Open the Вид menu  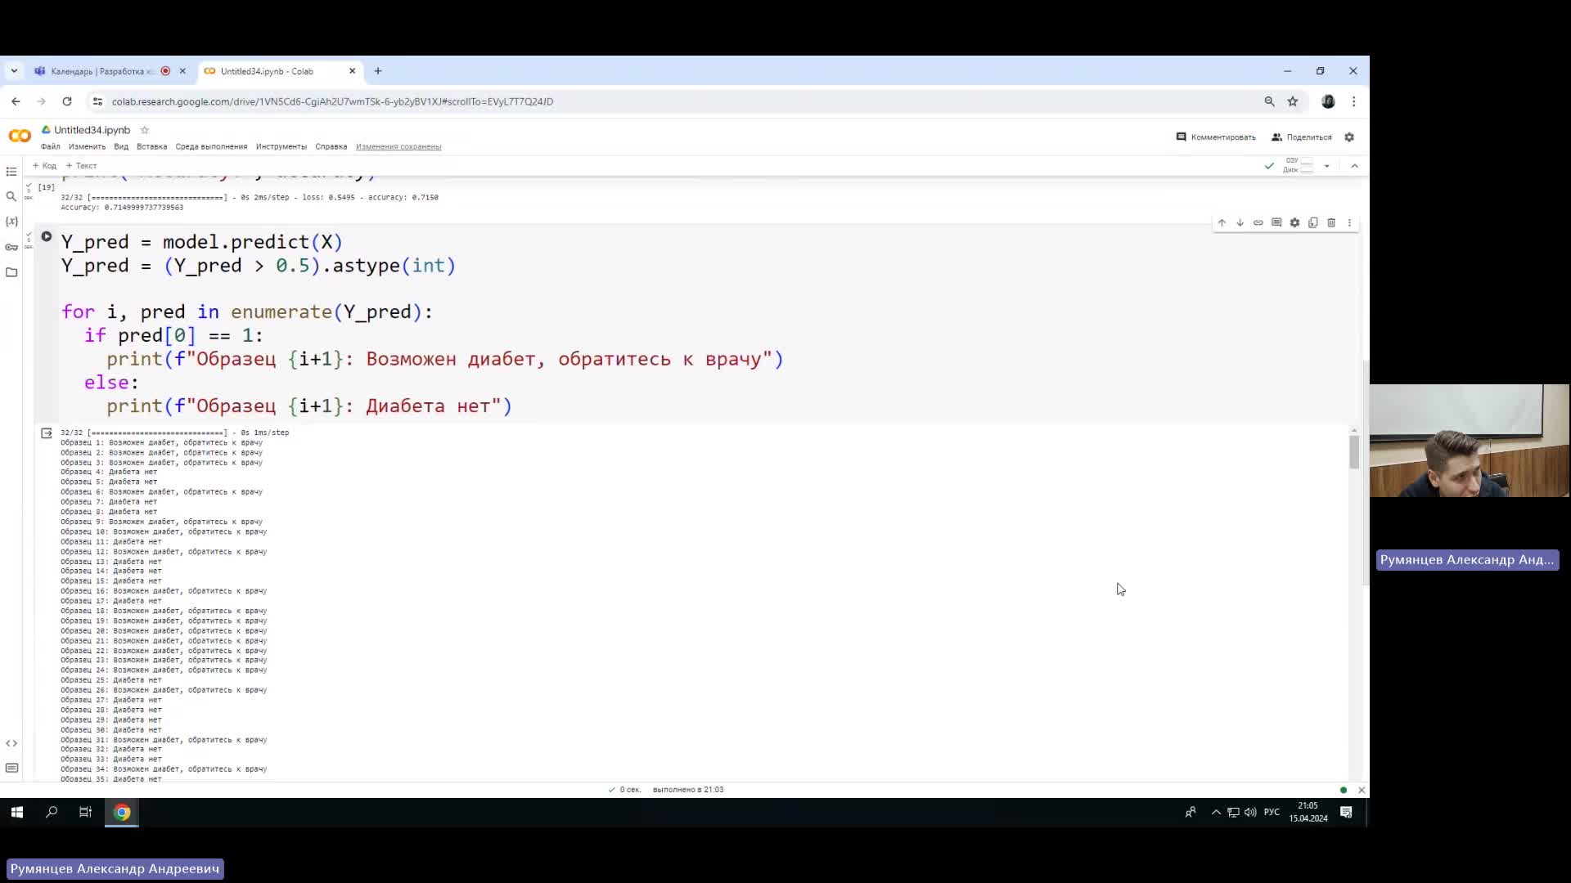click(121, 147)
